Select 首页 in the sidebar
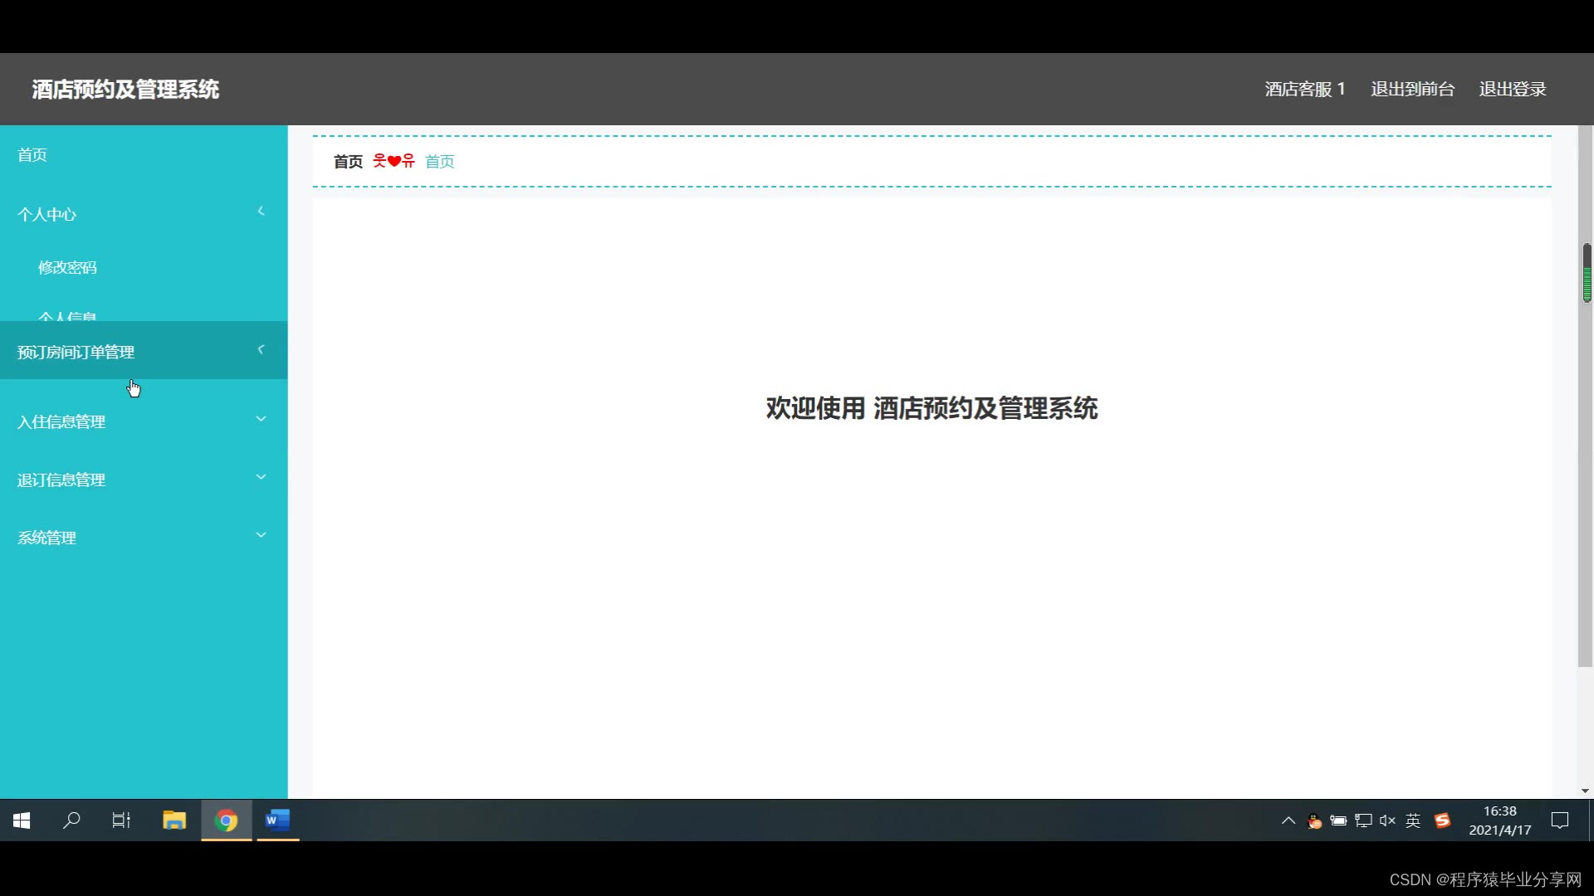The height and width of the screenshot is (896, 1594). click(32, 155)
